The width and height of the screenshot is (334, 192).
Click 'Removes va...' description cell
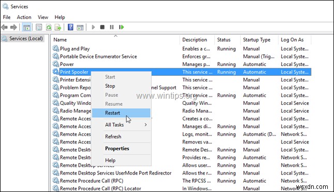(x=197, y=142)
